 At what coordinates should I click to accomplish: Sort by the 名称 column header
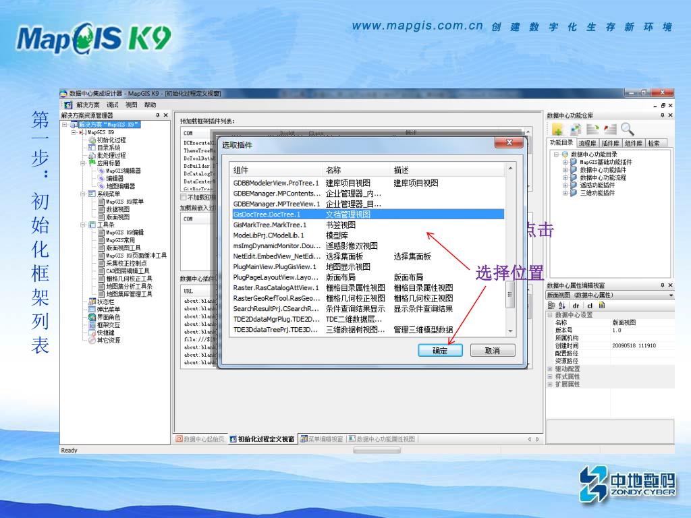pos(356,170)
